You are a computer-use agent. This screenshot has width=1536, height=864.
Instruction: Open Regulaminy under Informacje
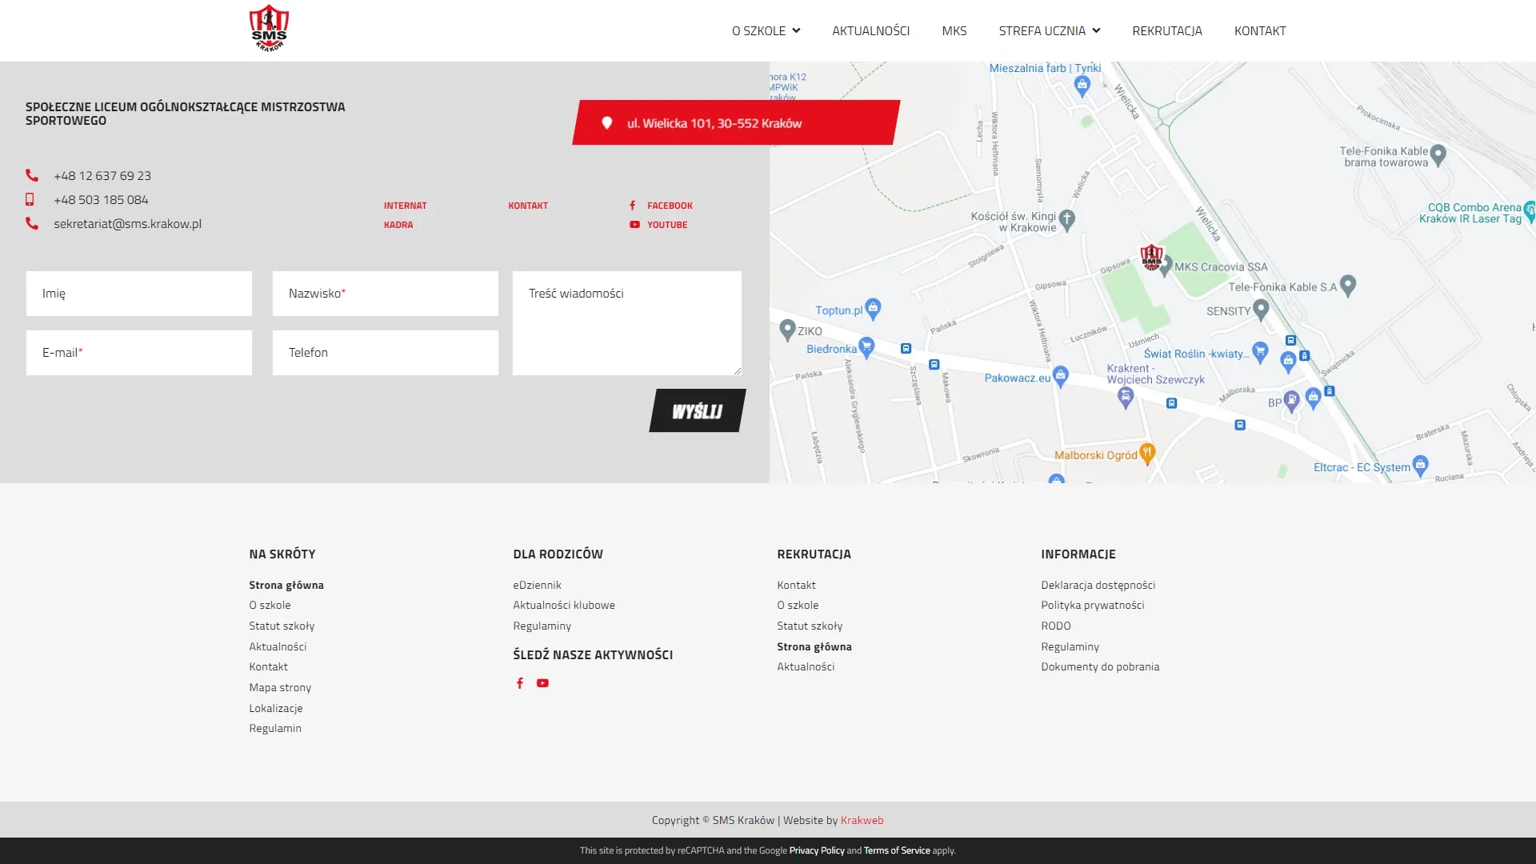click(1070, 646)
